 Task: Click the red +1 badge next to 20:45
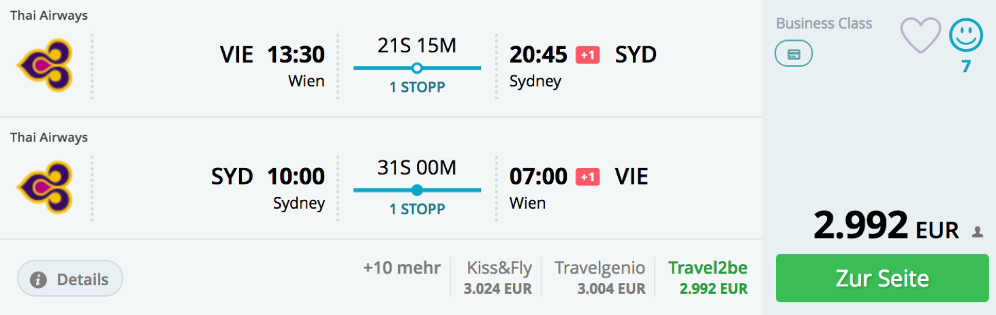point(587,55)
